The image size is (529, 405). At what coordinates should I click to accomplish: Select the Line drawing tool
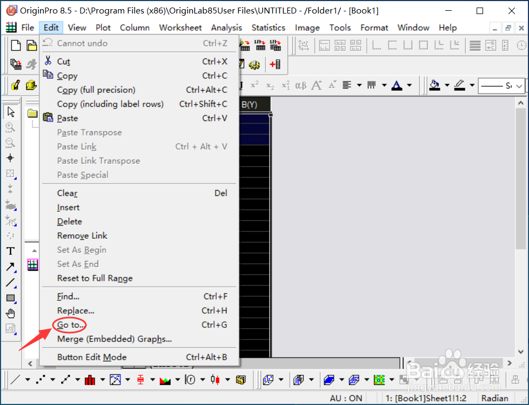pyautogui.click(x=10, y=282)
